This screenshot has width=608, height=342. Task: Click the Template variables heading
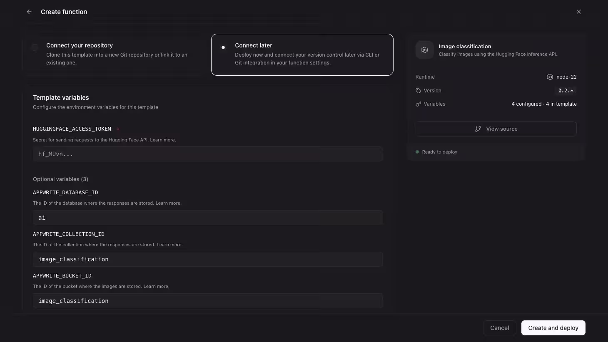tap(61, 97)
